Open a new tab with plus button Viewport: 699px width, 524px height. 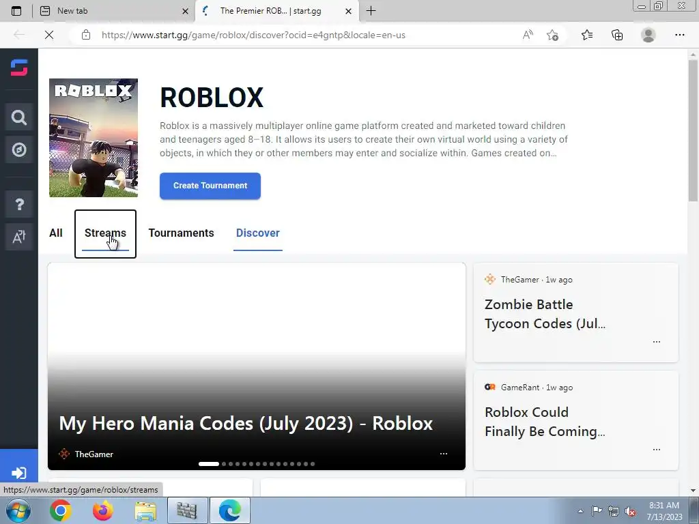point(371,11)
